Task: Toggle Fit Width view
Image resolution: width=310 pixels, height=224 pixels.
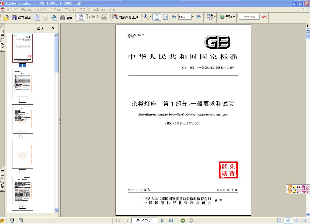Action: pyautogui.click(x=165, y=17)
